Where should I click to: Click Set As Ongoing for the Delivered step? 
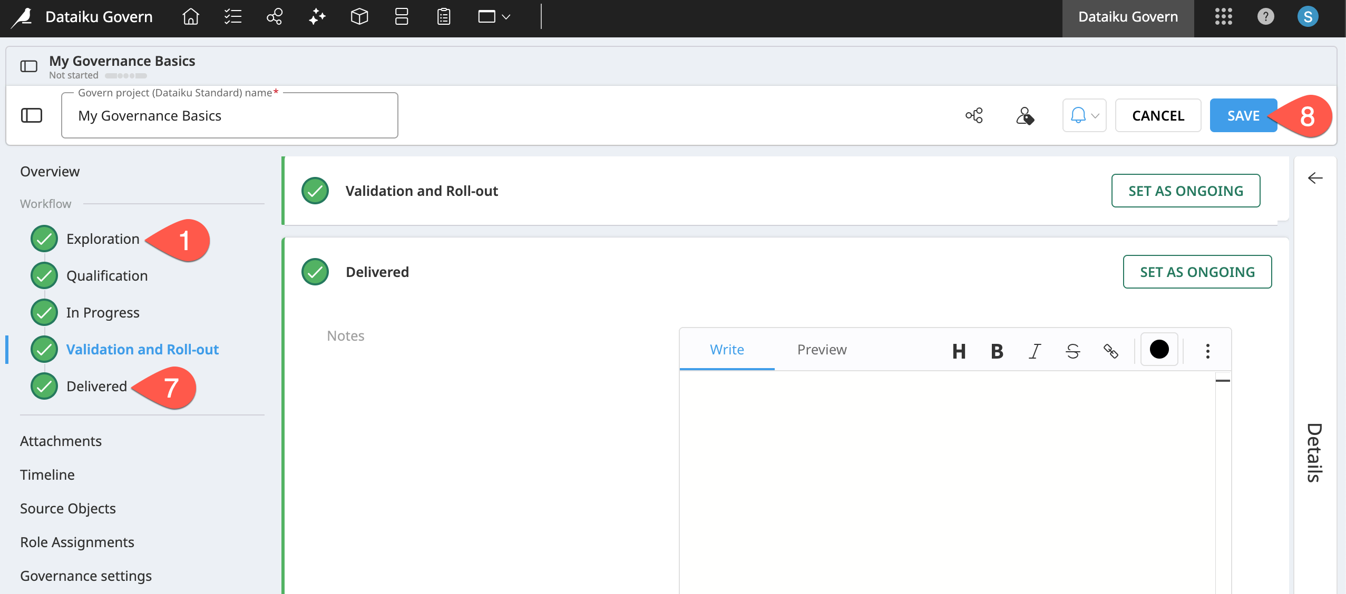click(x=1197, y=272)
